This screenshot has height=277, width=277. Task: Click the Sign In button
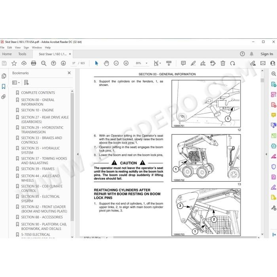(x=267, y=54)
